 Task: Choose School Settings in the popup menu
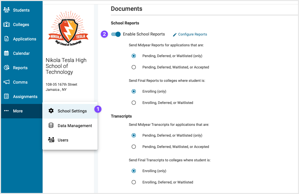click(70, 111)
